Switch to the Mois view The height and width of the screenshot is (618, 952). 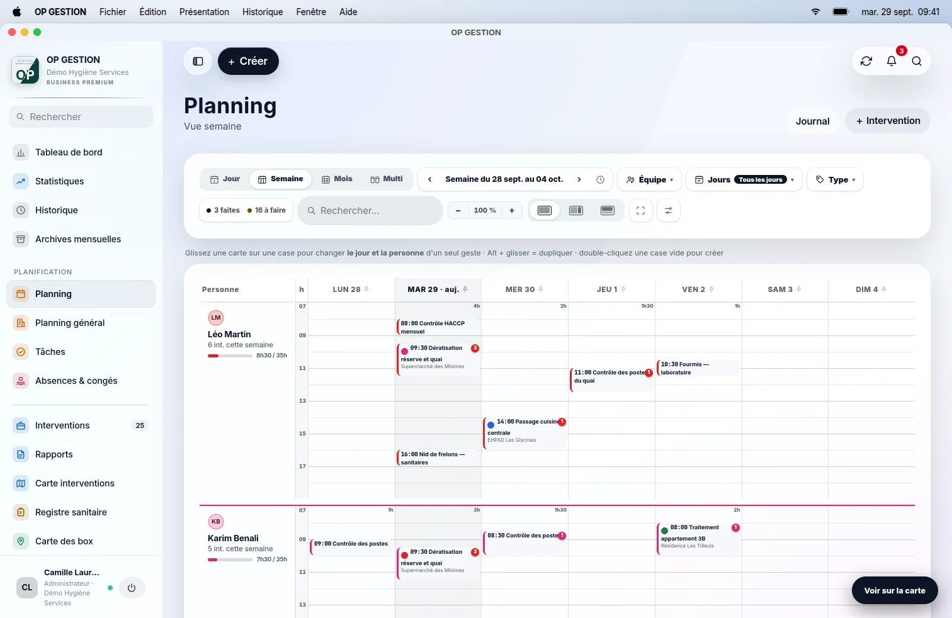click(337, 179)
